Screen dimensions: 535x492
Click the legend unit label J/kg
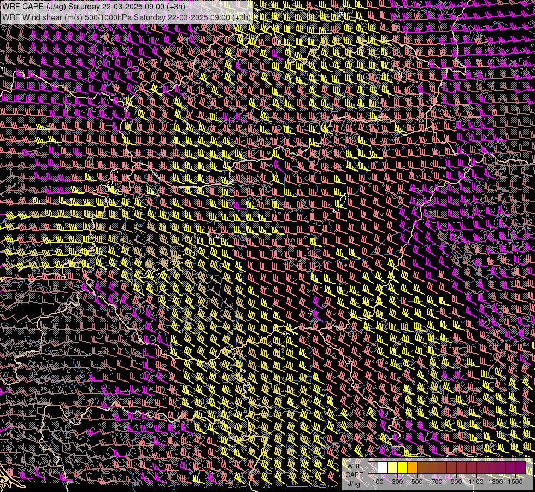coord(354,484)
